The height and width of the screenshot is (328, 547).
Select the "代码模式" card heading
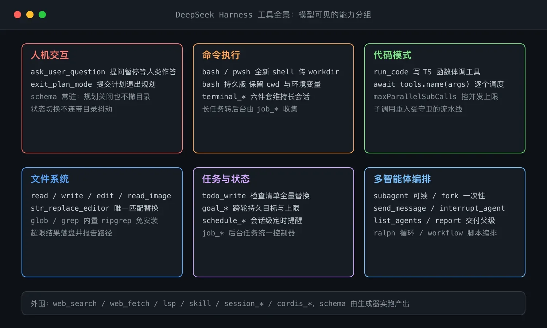(x=393, y=55)
